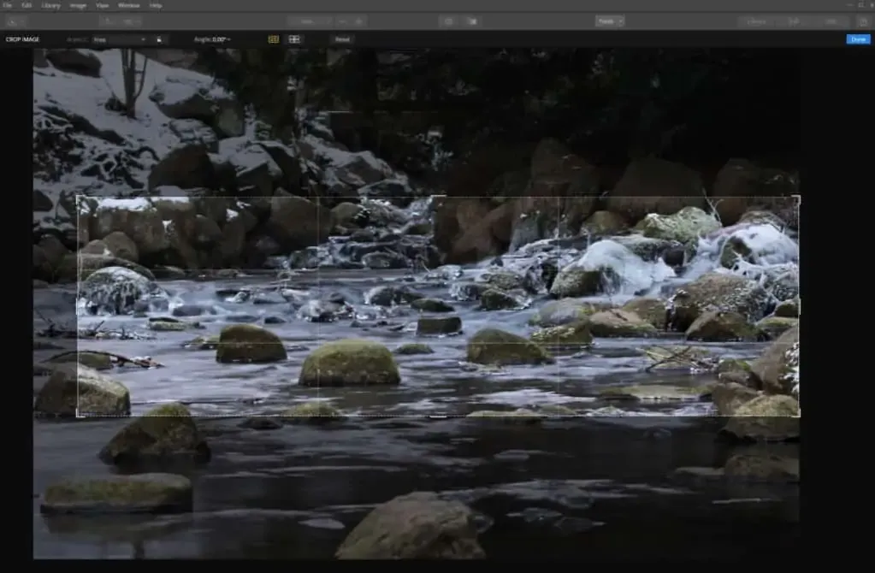This screenshot has height=573, width=875.
Task: Expand the Tools dropdown in the toolbar
Action: pos(609,21)
